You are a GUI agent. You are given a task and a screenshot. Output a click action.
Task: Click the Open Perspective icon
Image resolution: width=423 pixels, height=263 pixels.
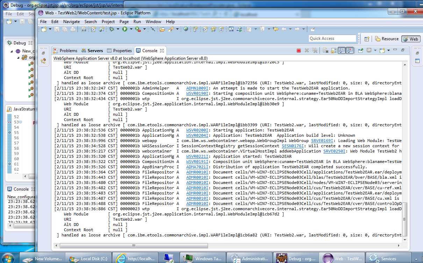click(x=367, y=39)
